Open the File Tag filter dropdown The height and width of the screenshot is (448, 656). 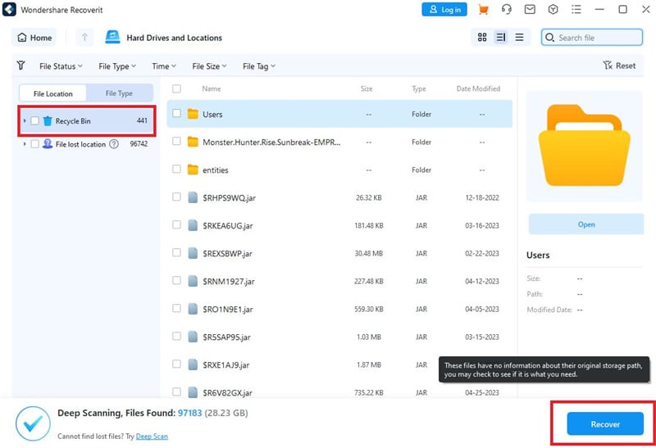(x=259, y=66)
